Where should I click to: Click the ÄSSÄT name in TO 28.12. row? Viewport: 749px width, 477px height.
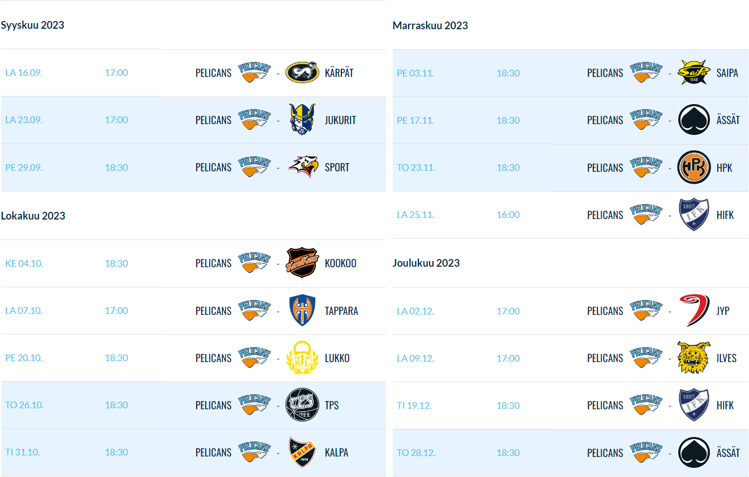coord(728,453)
